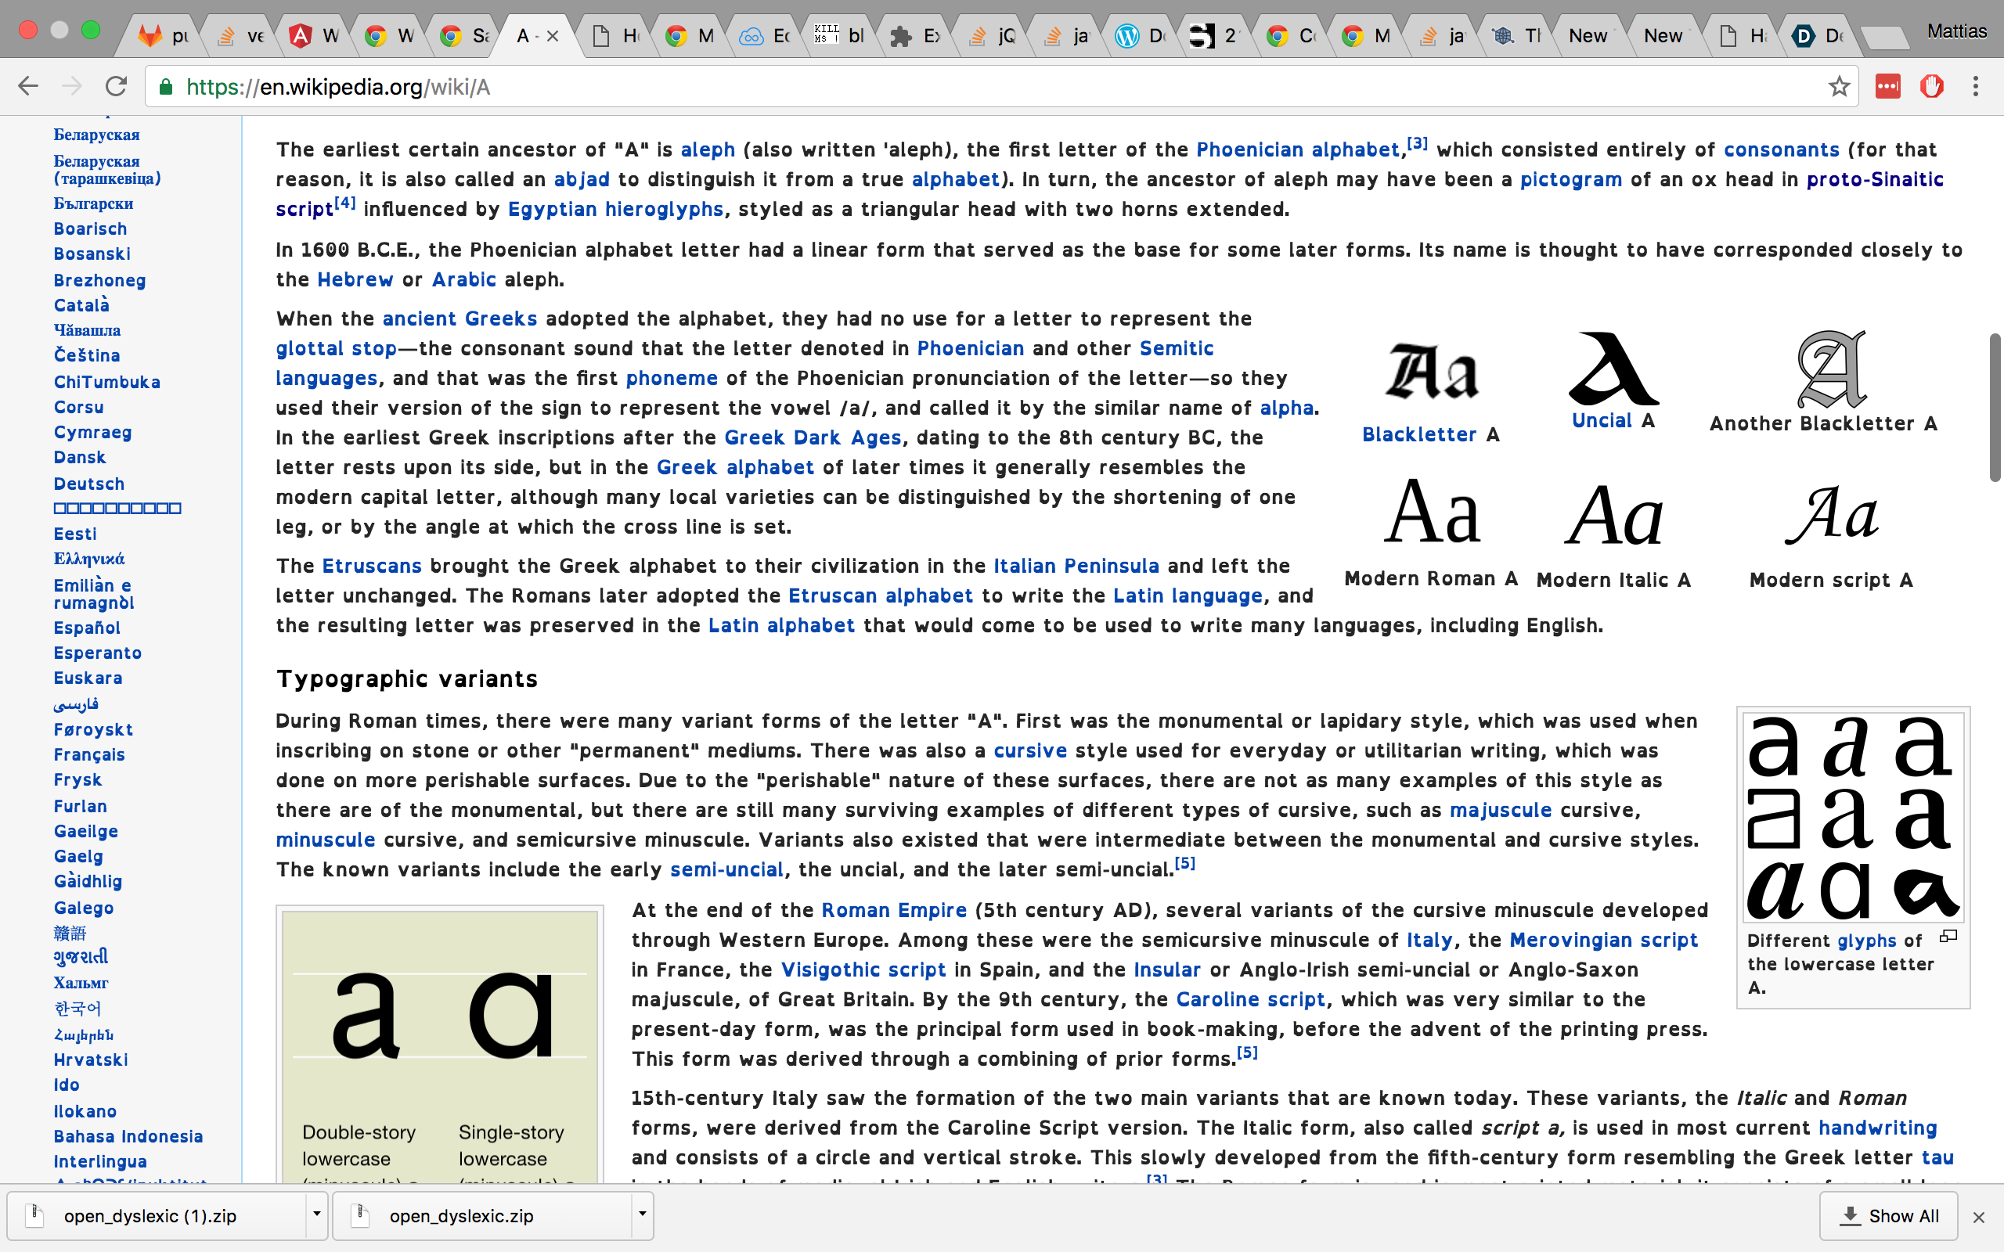Click the address bar URL field

993,87
